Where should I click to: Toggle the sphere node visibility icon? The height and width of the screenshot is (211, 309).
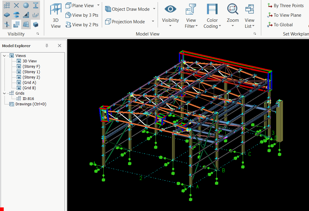click(x=26, y=5)
